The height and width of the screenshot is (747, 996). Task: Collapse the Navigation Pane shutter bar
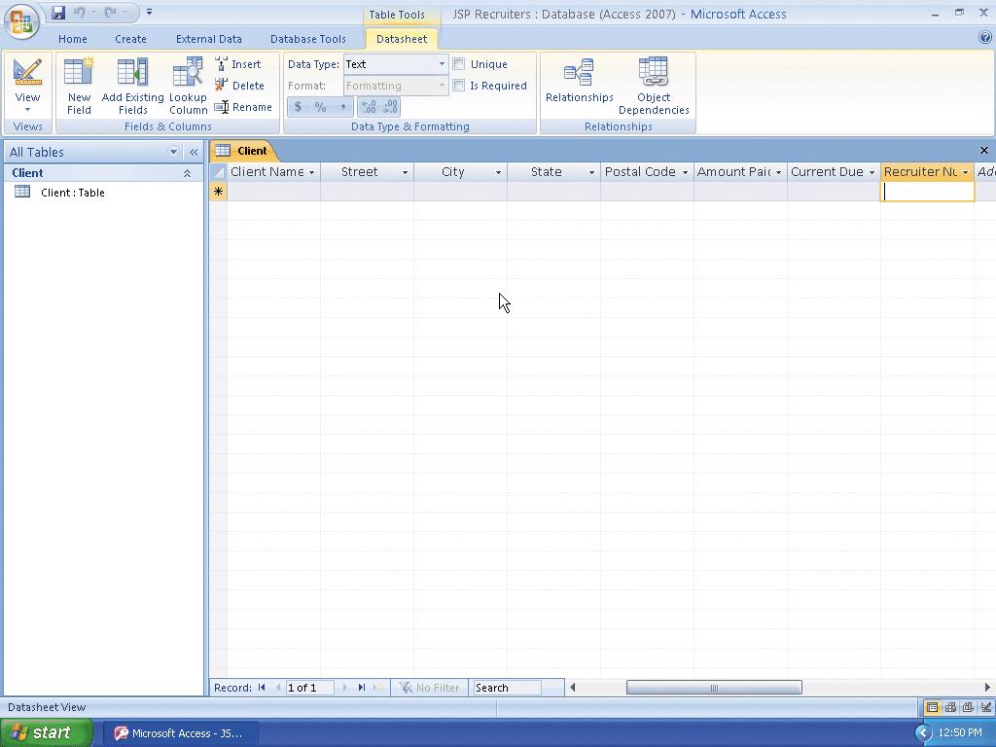point(194,152)
